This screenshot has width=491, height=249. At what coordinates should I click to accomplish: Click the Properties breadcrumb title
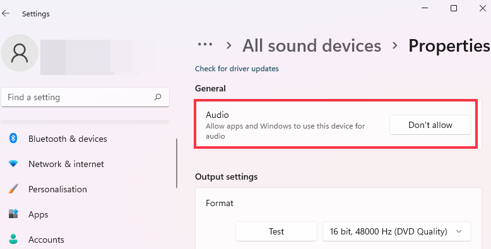click(x=449, y=45)
